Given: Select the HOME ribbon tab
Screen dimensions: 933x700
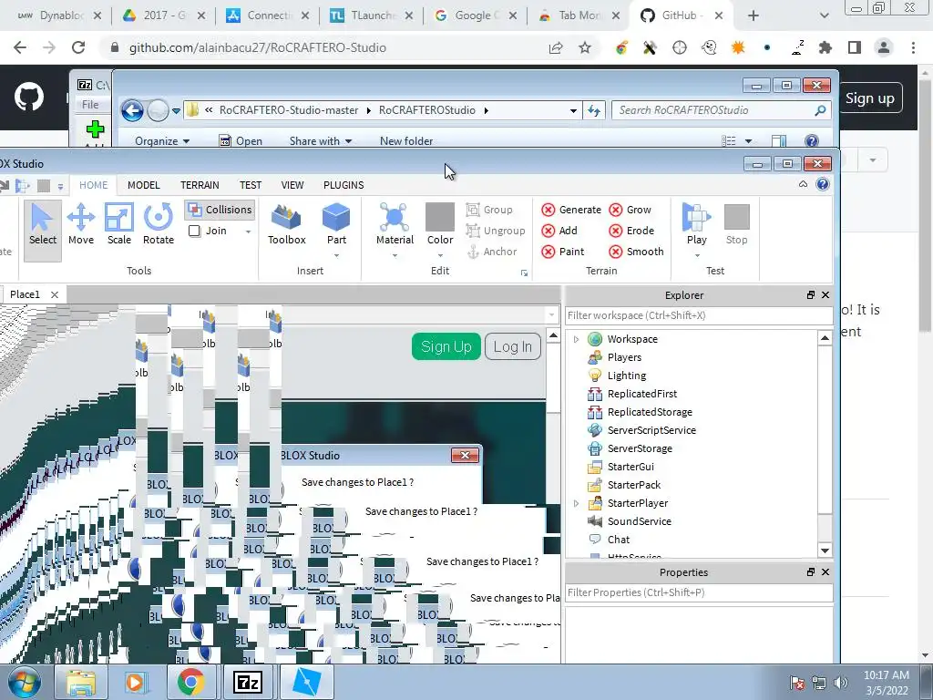Looking at the screenshot, I should [x=94, y=185].
